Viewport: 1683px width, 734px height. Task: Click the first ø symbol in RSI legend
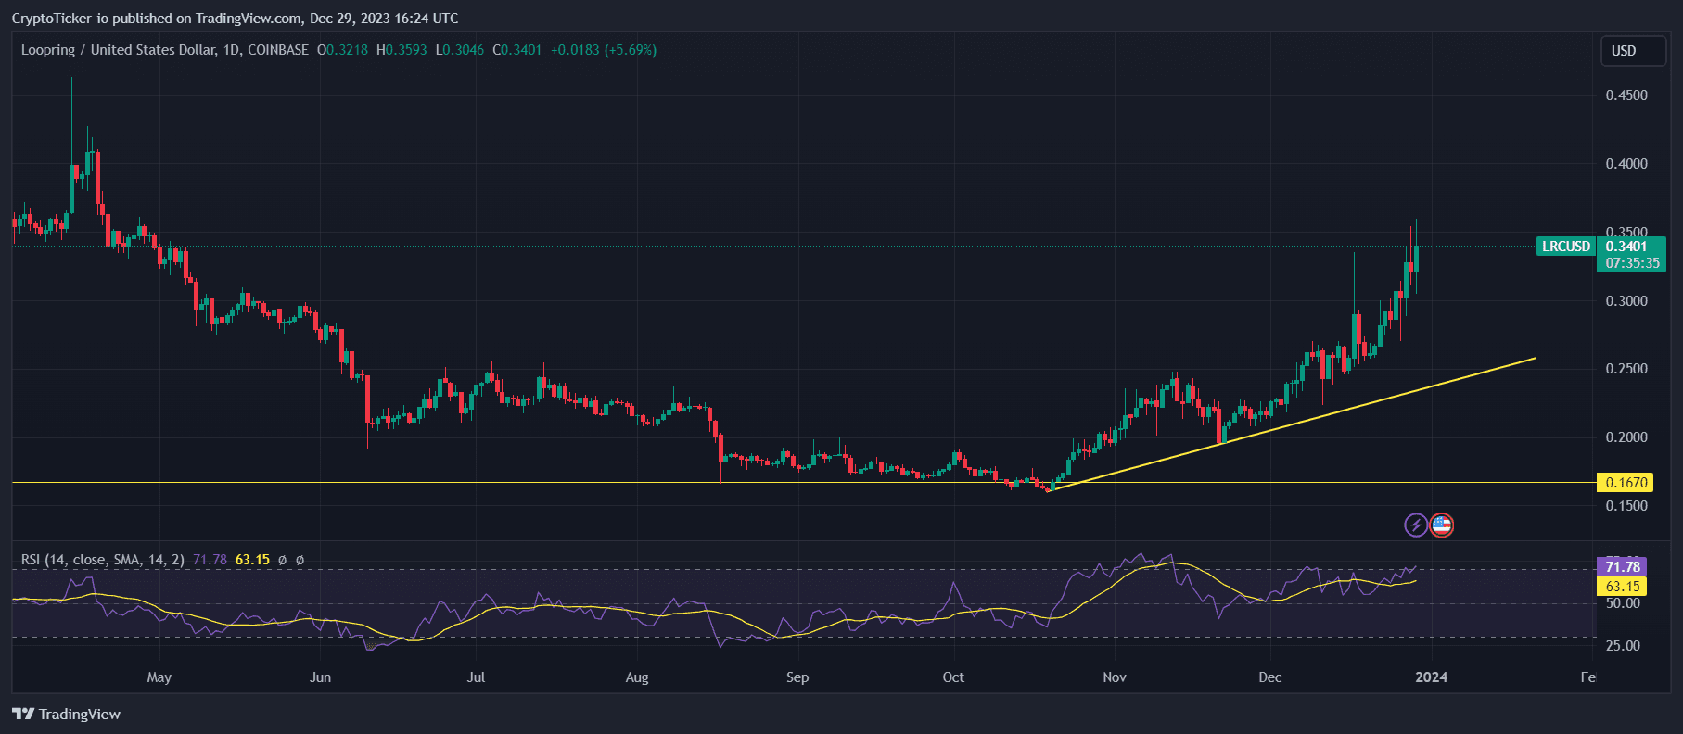282,560
